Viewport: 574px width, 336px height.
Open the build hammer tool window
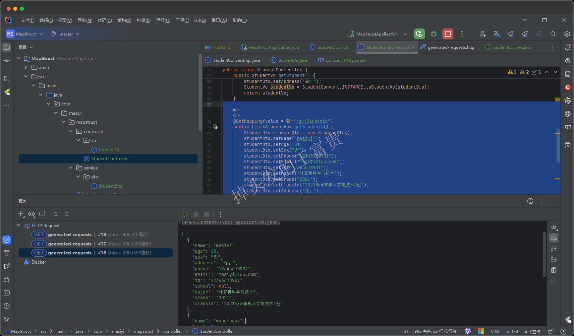(x=7, y=253)
